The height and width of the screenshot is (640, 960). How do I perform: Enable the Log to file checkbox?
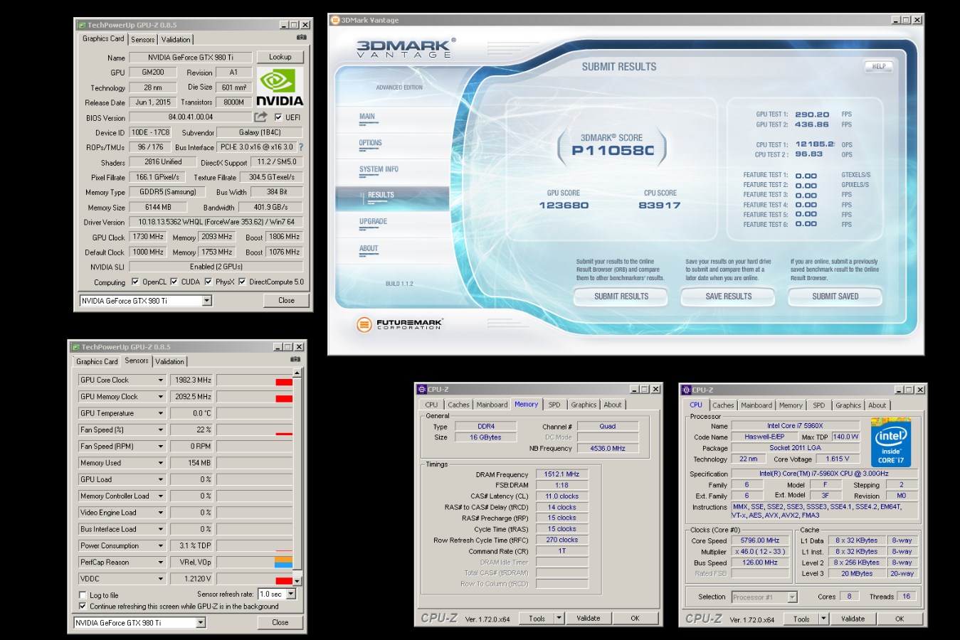click(83, 595)
